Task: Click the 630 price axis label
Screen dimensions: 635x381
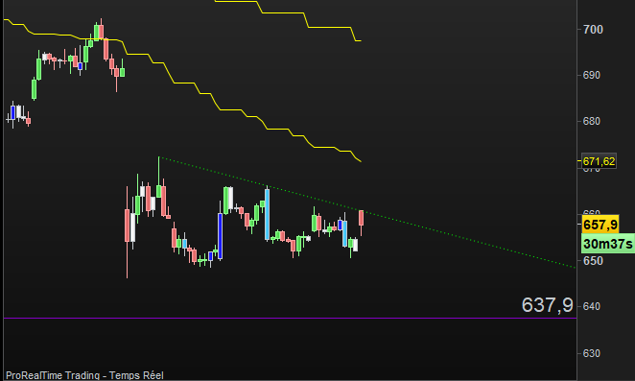Action: point(592,353)
